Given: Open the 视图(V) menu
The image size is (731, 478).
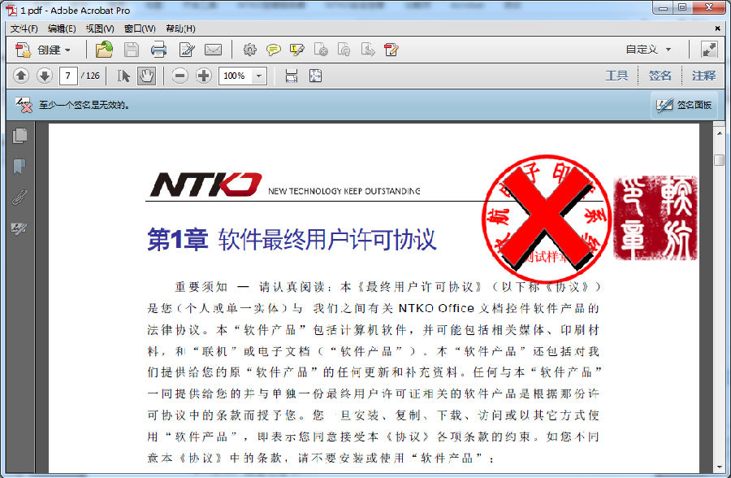Looking at the screenshot, I should coord(100,29).
